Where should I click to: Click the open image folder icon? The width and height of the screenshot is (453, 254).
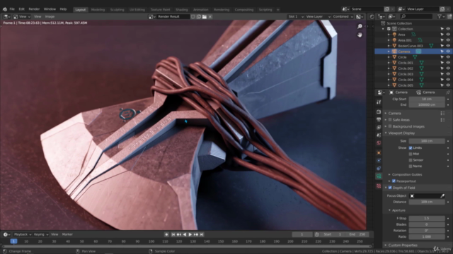[205, 17]
